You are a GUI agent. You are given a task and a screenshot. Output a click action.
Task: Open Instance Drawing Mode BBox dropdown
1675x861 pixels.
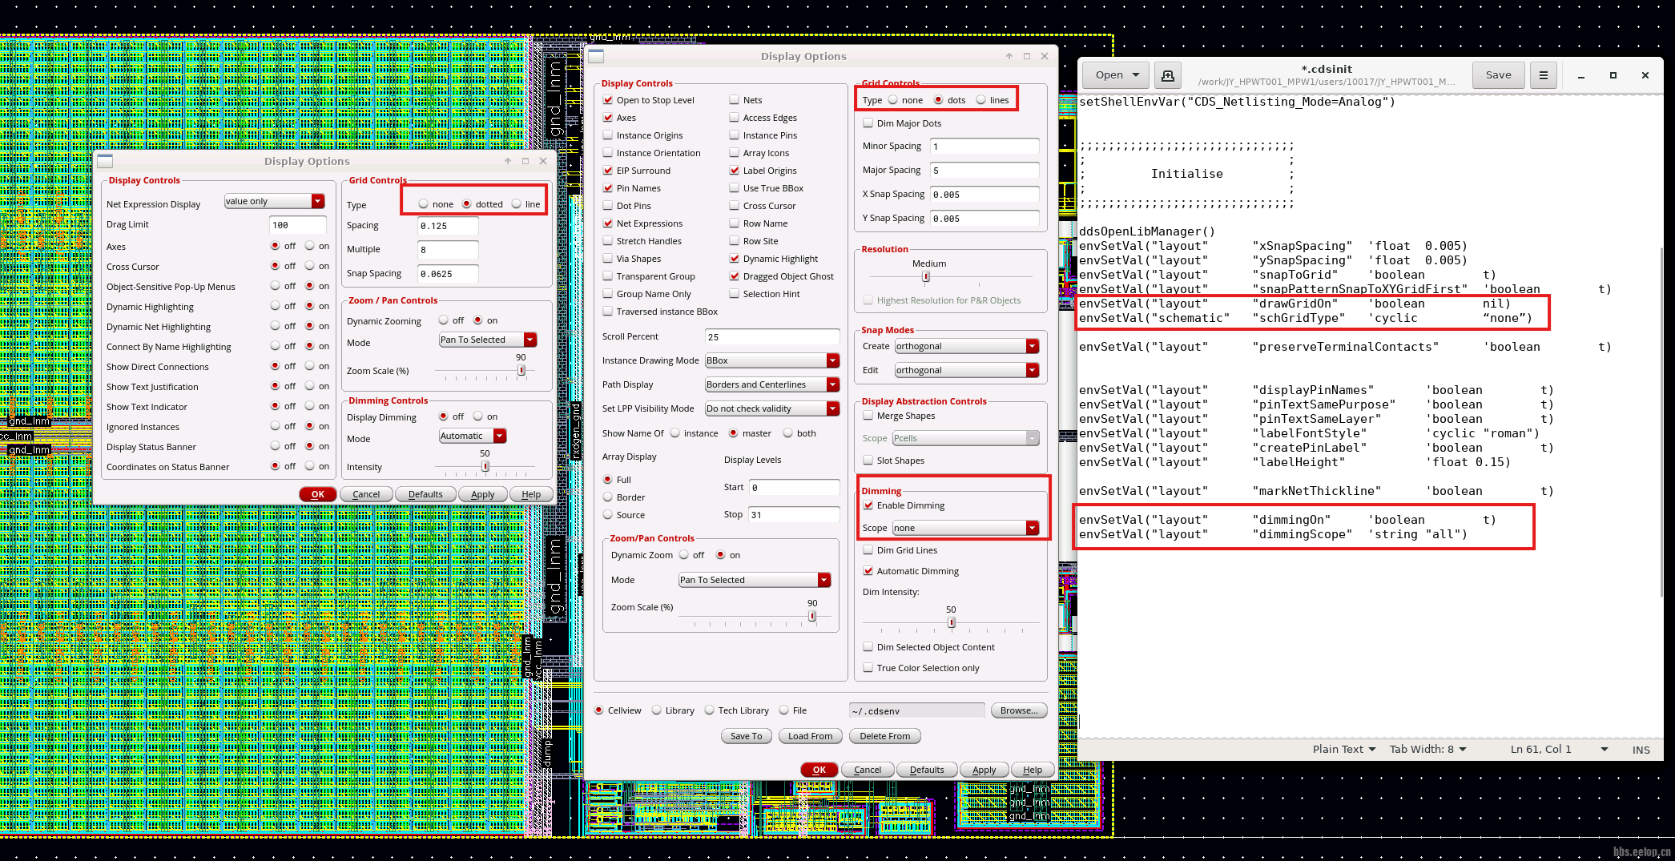tap(772, 361)
